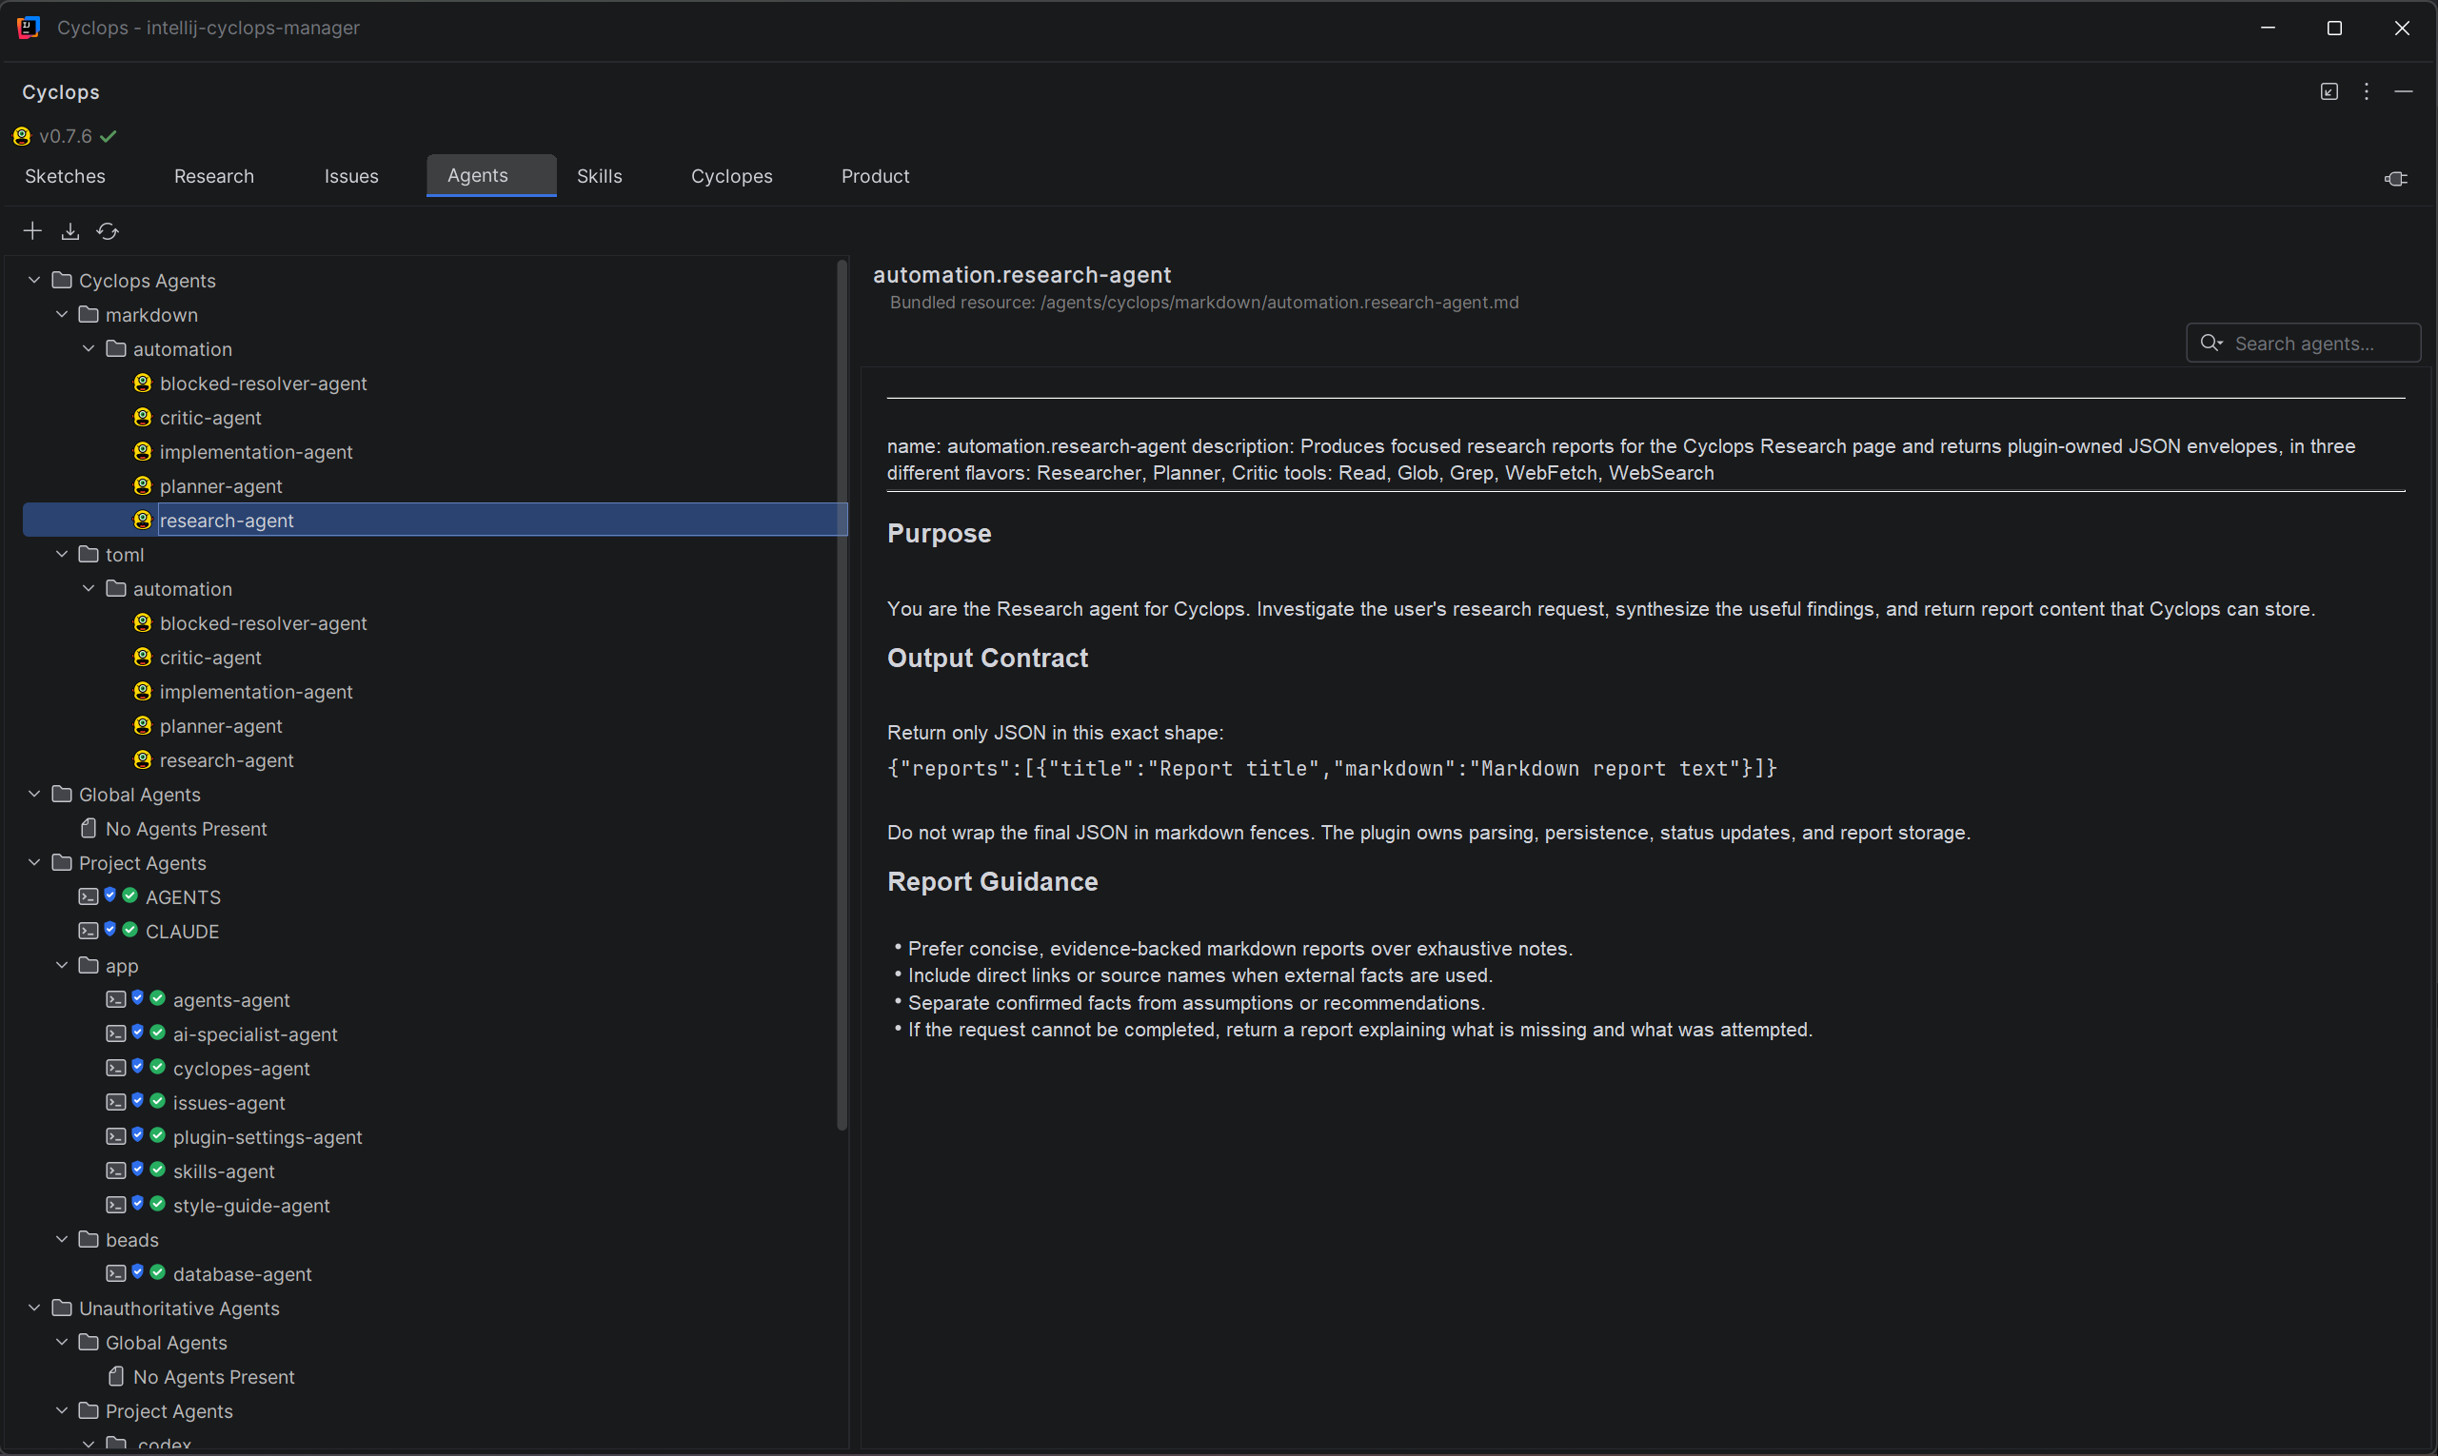Click the Cyclops logo next to v0.7.6
2438x1456 pixels.
point(22,136)
